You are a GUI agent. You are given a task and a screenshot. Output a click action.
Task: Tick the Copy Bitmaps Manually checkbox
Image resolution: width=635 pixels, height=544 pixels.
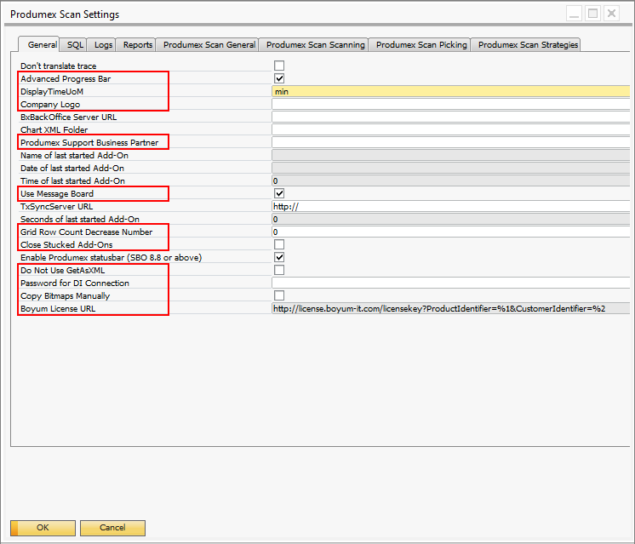[x=279, y=295]
